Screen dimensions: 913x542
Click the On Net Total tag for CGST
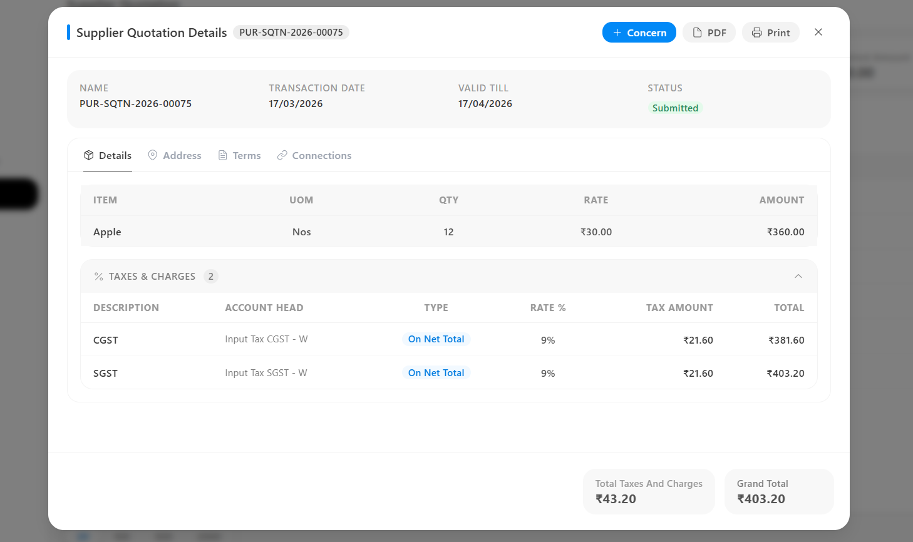(x=436, y=339)
